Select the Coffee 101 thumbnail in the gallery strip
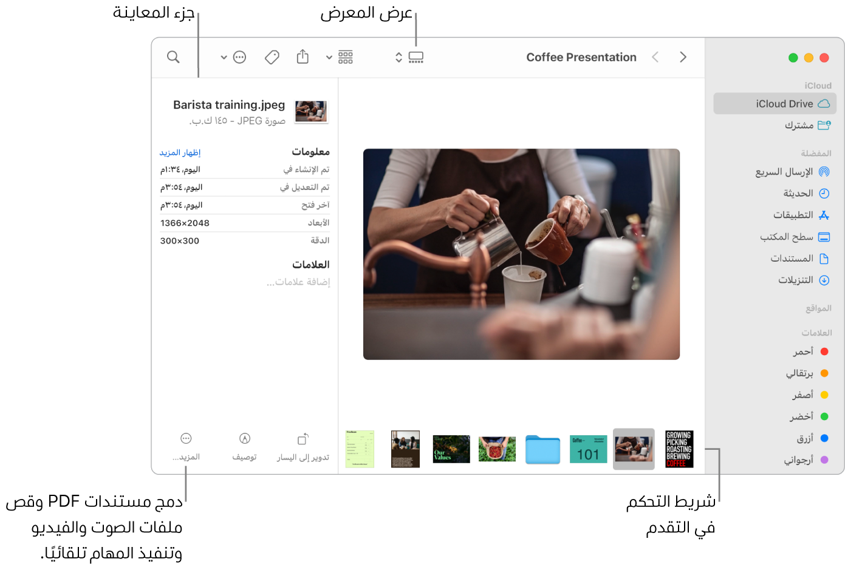Viewport: 845px width, 567px height. tap(587, 449)
